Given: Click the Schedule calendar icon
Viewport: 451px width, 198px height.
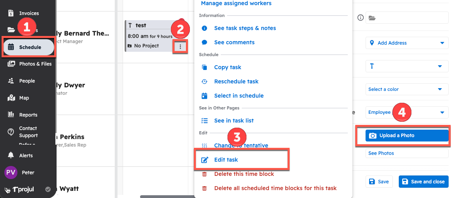Looking at the screenshot, I should click(11, 47).
